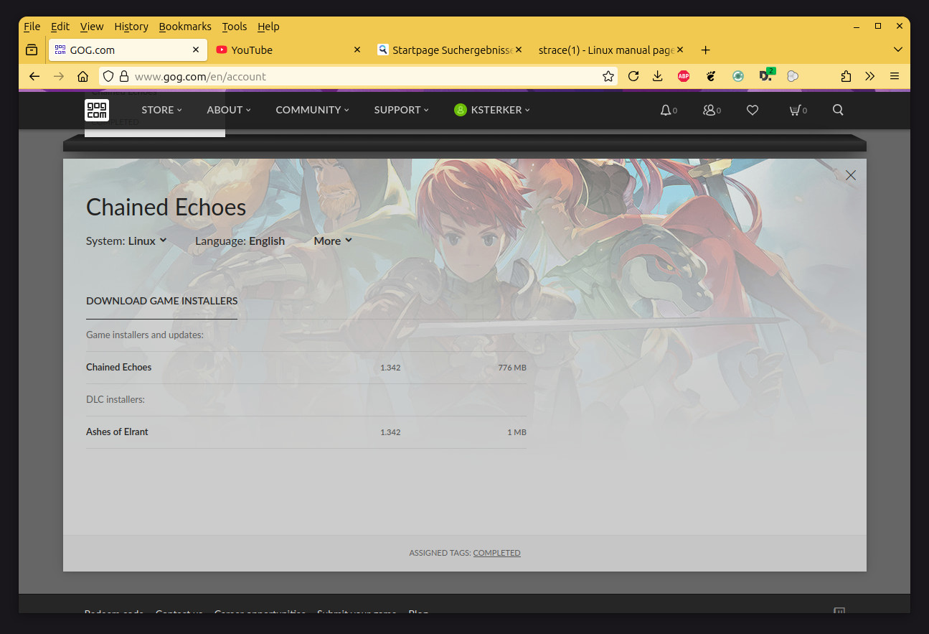
Task: Select the DOWNLOAD GAME INSTALLERS section tab
Action: tap(161, 301)
